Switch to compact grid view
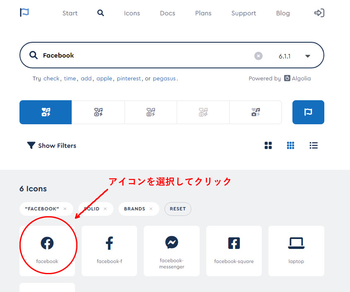This screenshot has height=292, width=350. tap(290, 145)
